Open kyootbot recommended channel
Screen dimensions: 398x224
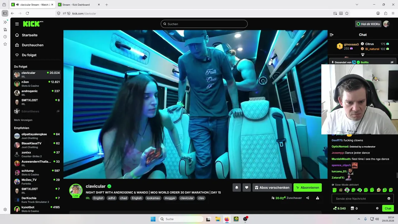[37, 209]
